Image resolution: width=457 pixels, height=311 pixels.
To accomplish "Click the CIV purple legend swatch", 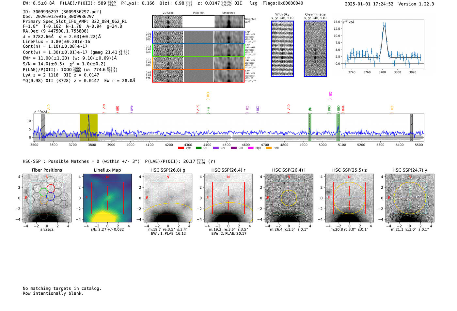I will tap(216, 148).
